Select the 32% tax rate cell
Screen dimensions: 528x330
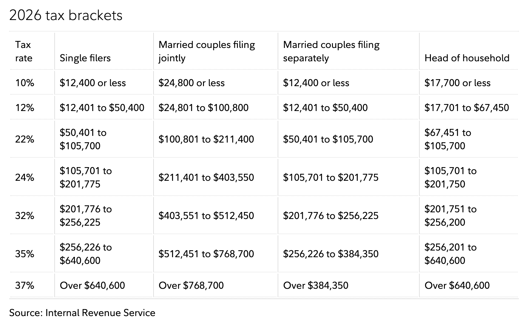pyautogui.click(x=25, y=216)
